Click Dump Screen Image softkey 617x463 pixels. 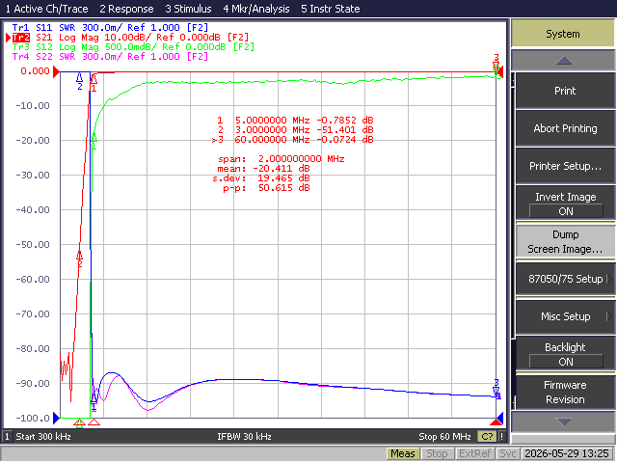click(565, 242)
